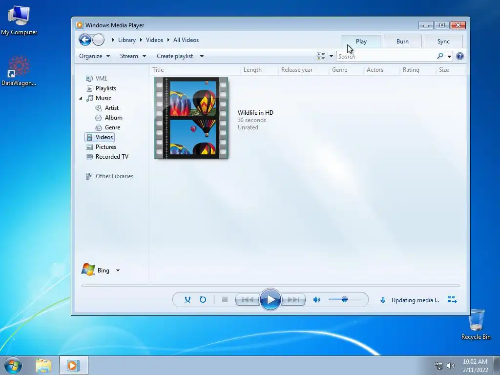The width and height of the screenshot is (500, 375).
Task: Click the Updating media library status icon
Action: click(x=383, y=300)
